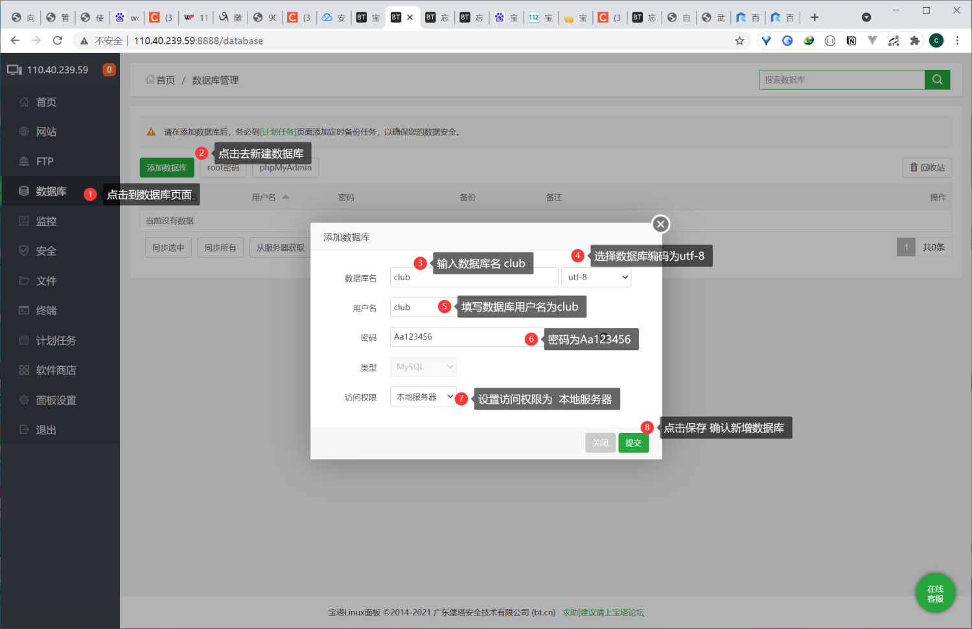Click the Notion extension icon

point(851,41)
